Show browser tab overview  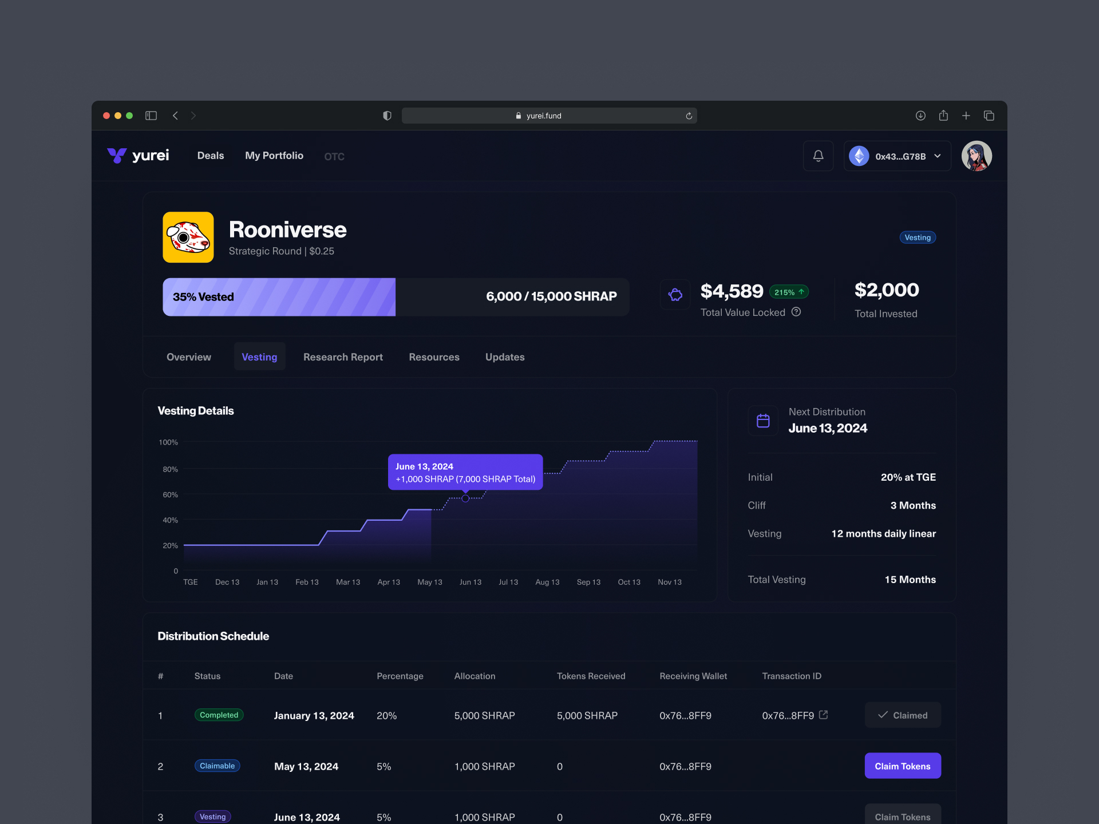(989, 116)
